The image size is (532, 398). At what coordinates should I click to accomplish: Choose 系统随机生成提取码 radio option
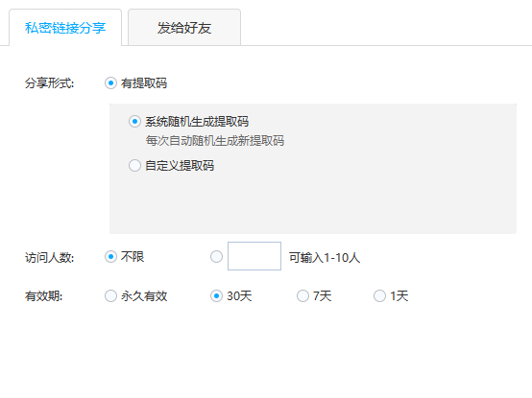pos(134,121)
